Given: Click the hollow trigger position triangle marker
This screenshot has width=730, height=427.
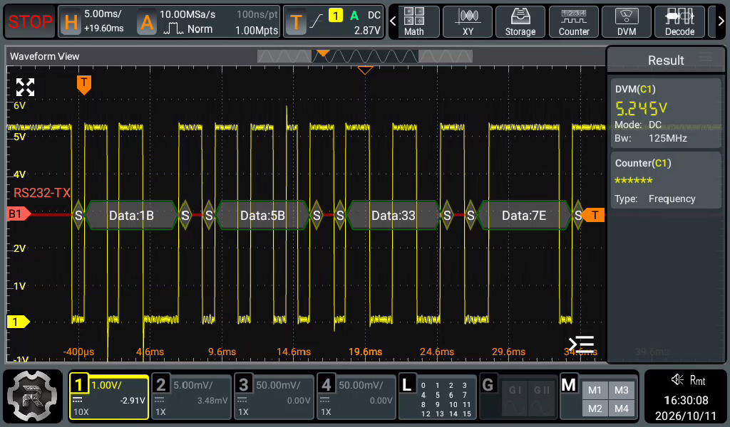Looking at the screenshot, I should (365, 70).
